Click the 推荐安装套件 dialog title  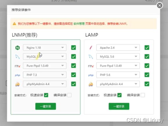coord(21,10)
